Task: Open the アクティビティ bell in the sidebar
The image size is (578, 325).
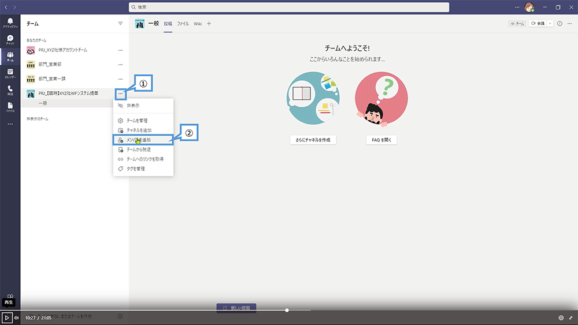Action: point(10,23)
